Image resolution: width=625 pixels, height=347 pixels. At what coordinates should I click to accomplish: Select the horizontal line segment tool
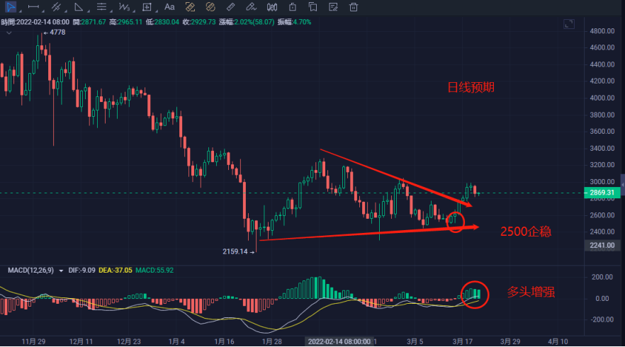pyautogui.click(x=33, y=7)
